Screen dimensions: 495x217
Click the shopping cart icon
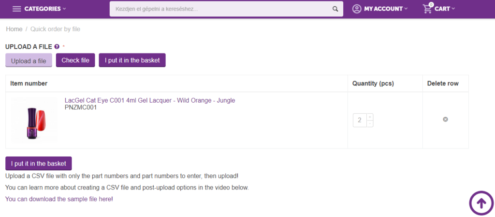point(427,9)
